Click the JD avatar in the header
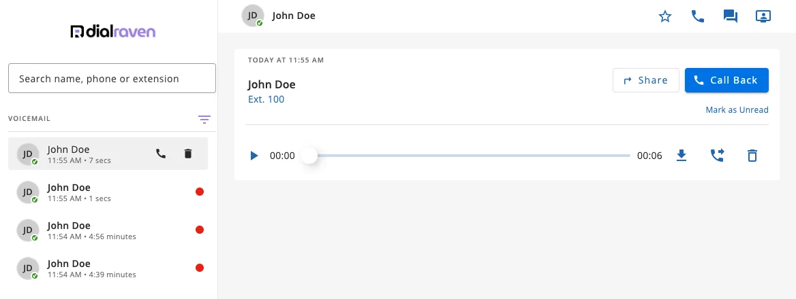796x299 pixels. 253,16
